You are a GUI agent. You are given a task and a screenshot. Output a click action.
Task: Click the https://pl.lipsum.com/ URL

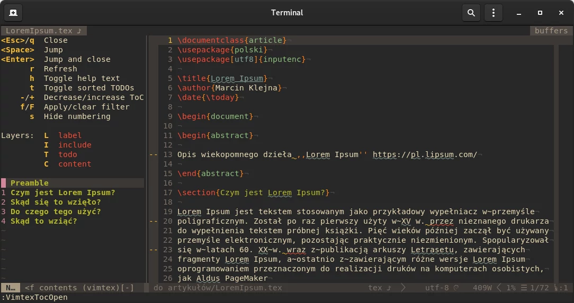coord(425,154)
